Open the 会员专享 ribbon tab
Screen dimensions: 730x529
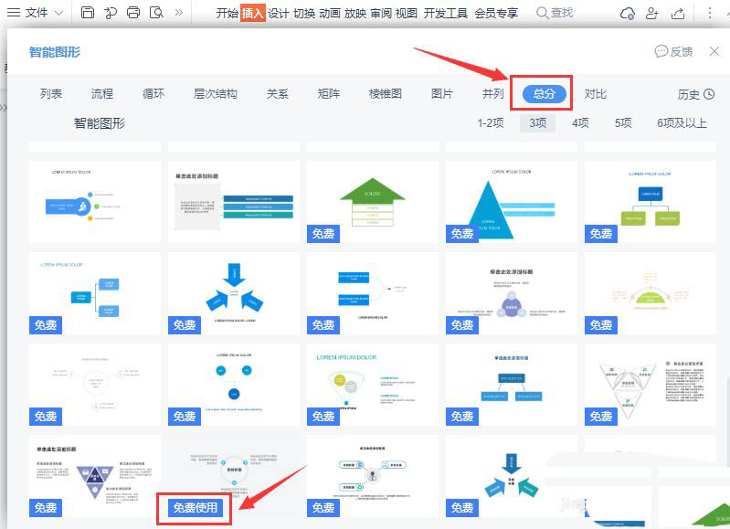click(496, 13)
